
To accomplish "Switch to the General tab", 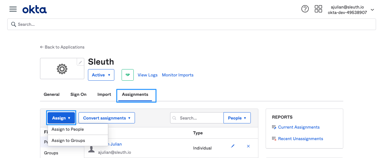I will point(52,94).
